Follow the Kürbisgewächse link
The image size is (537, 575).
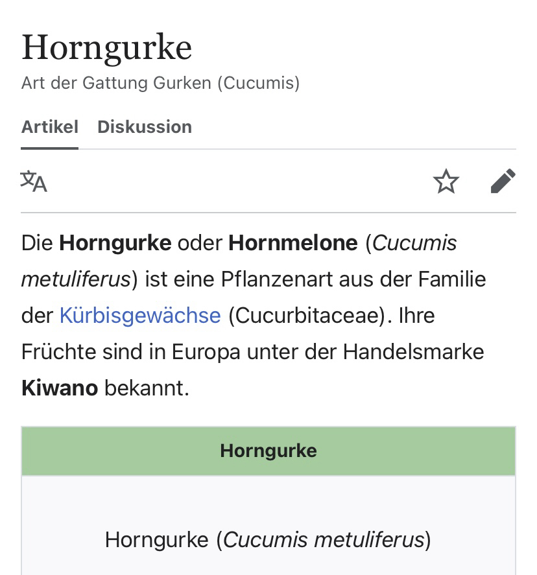pos(140,316)
